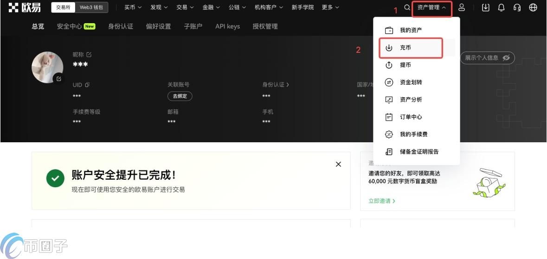Switch to the 身份认证 tab
The image size is (547, 259).
click(121, 26)
